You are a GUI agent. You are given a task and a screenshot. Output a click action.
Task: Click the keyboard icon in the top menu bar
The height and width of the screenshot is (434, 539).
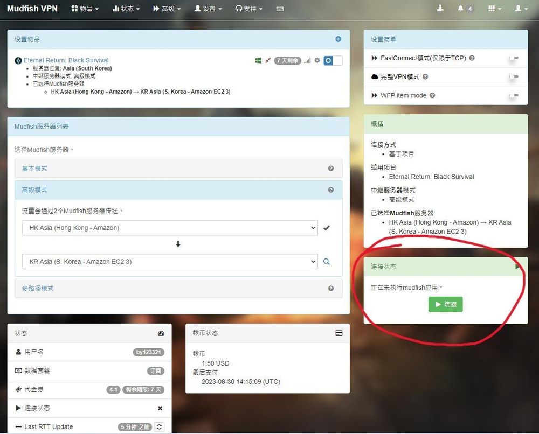click(280, 8)
